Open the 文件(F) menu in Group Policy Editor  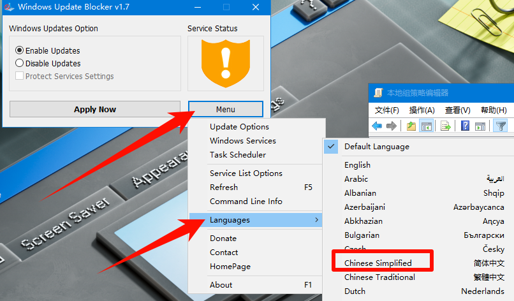tap(387, 110)
